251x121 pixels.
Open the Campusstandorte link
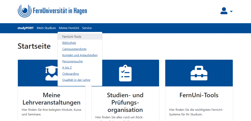click(74, 49)
